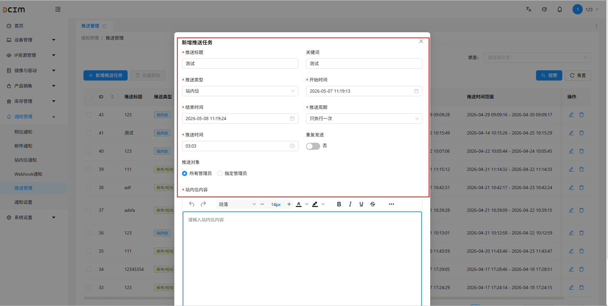Apply bold formatting

point(339,204)
